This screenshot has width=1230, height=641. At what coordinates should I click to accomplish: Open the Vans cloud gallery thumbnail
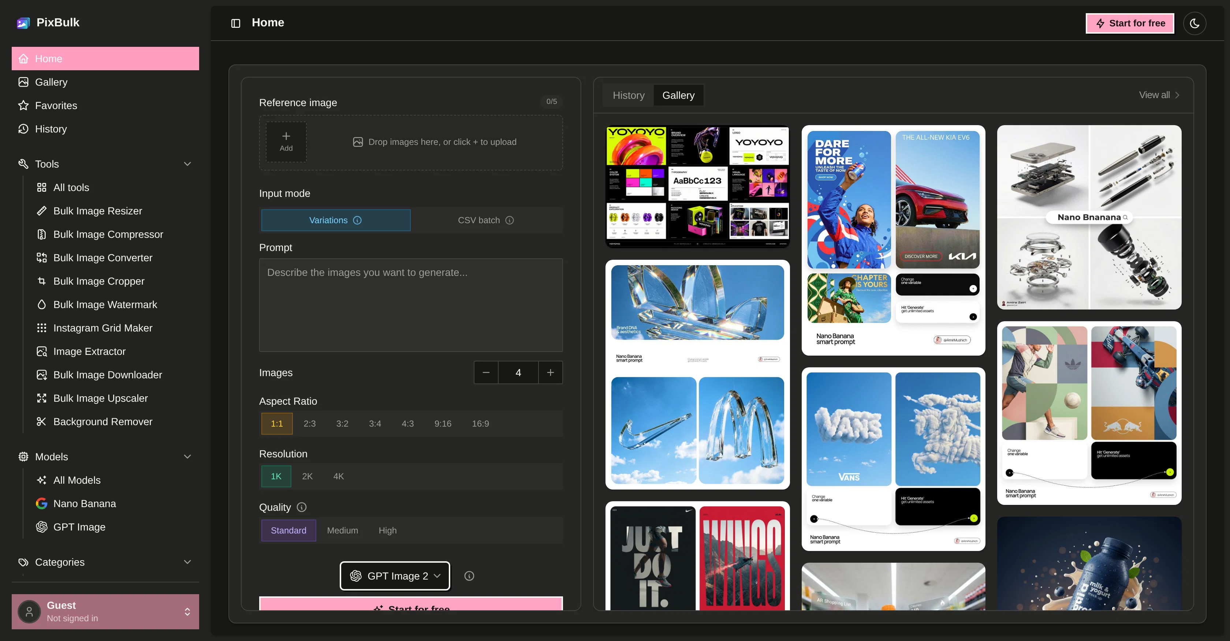pos(893,459)
